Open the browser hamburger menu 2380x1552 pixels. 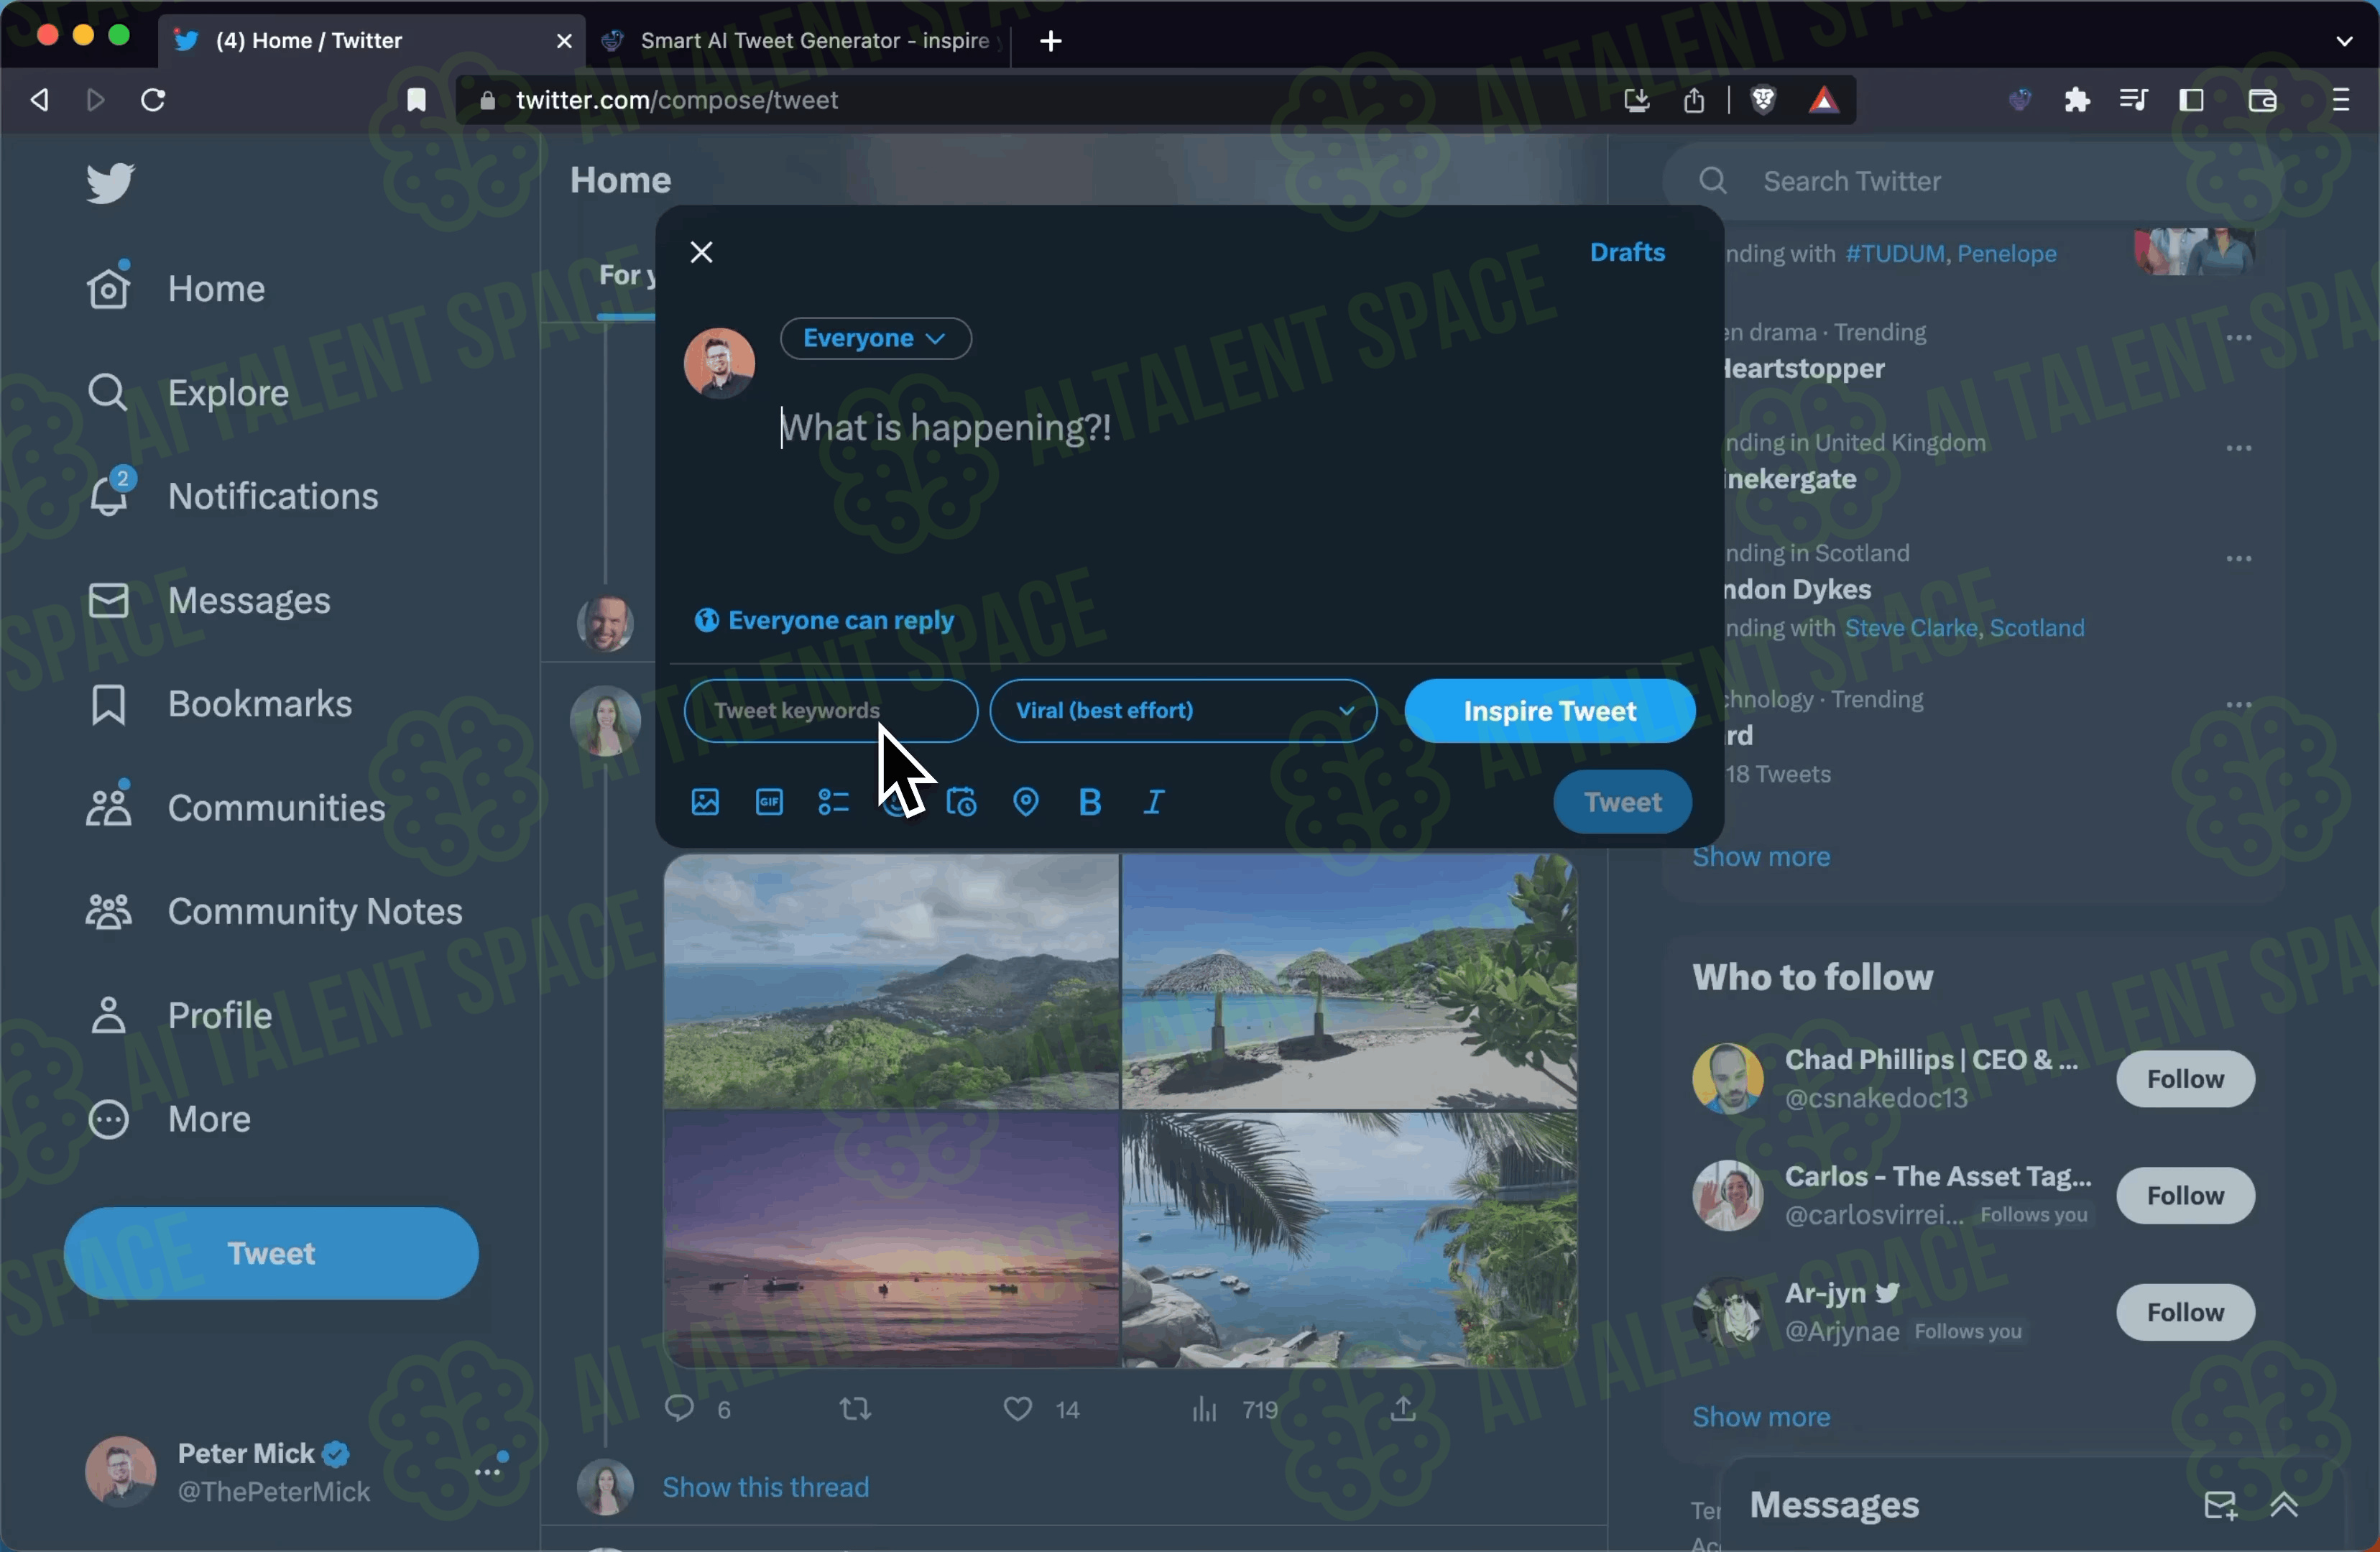(2341, 100)
